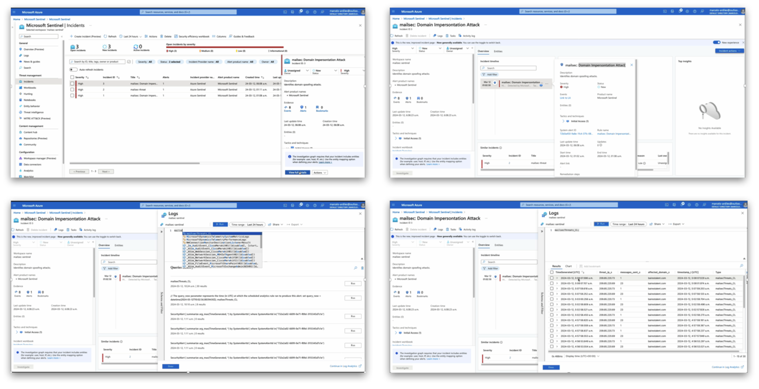Check the select-all box beside TimeGenerated [UTC]
Image resolution: width=759 pixels, height=389 pixels.
552,272
